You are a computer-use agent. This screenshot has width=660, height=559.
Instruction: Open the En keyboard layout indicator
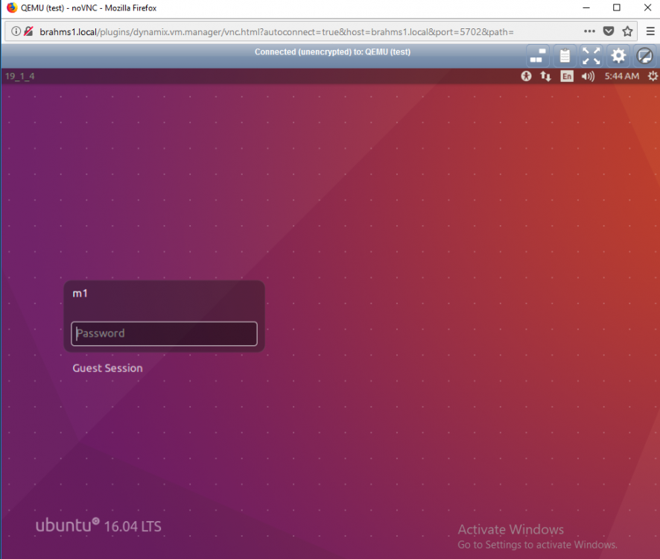[567, 76]
